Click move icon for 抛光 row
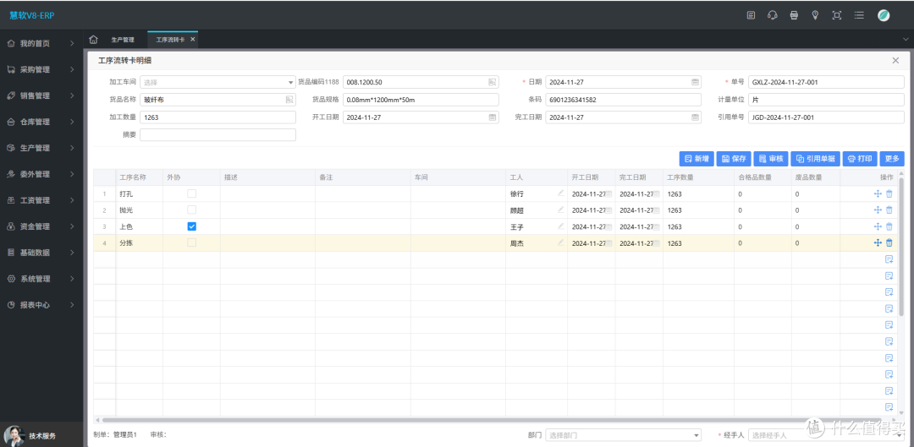This screenshot has width=914, height=447. (878, 210)
